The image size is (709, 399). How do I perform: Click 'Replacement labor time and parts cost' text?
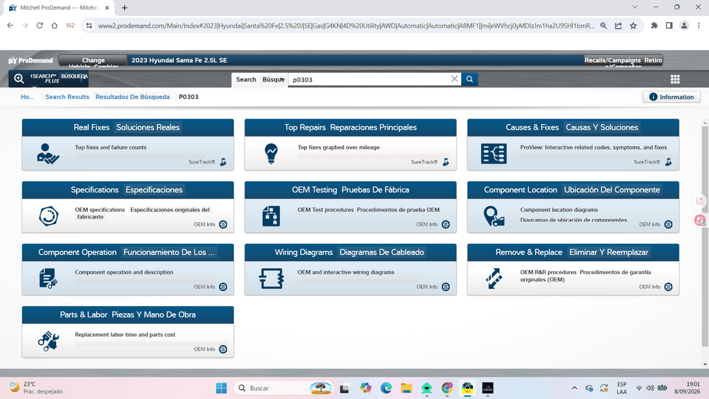pos(125,335)
